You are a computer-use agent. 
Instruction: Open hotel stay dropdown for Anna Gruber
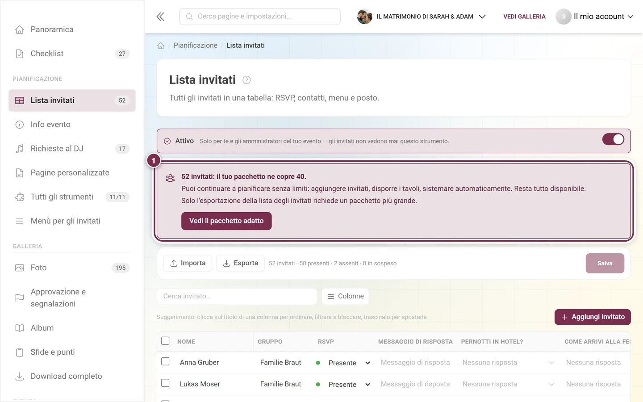coord(508,363)
